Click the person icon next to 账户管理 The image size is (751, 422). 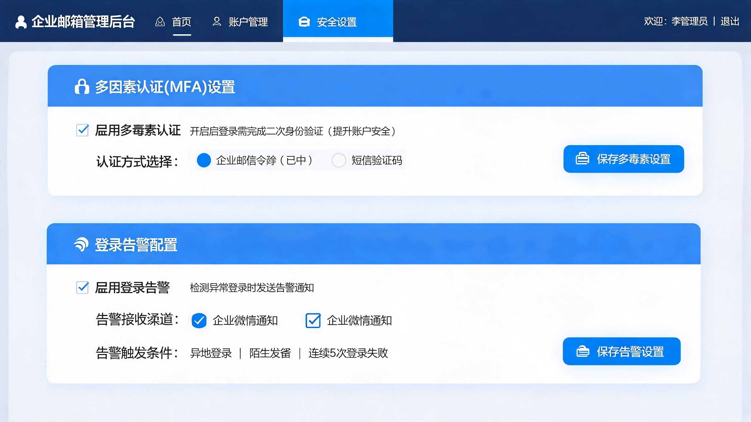[x=216, y=21]
